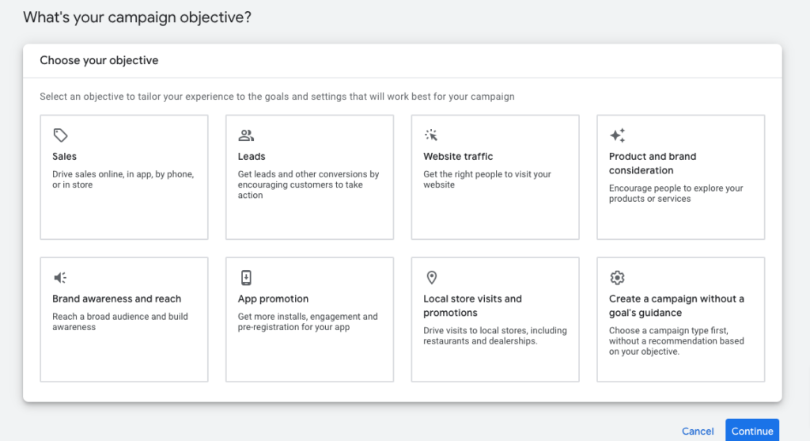The width and height of the screenshot is (810, 441).
Task: Choose the Website traffic objective title
Action: pos(458,157)
